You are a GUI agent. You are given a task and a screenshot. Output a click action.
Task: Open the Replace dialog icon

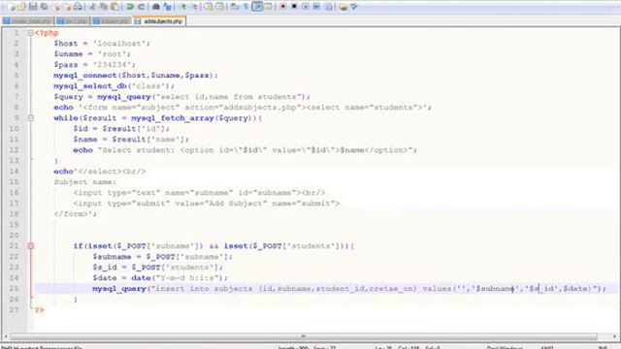[x=167, y=7]
